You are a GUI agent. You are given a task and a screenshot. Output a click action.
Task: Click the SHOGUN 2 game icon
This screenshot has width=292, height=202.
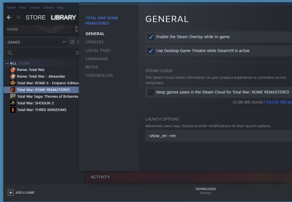pyautogui.click(x=13, y=103)
